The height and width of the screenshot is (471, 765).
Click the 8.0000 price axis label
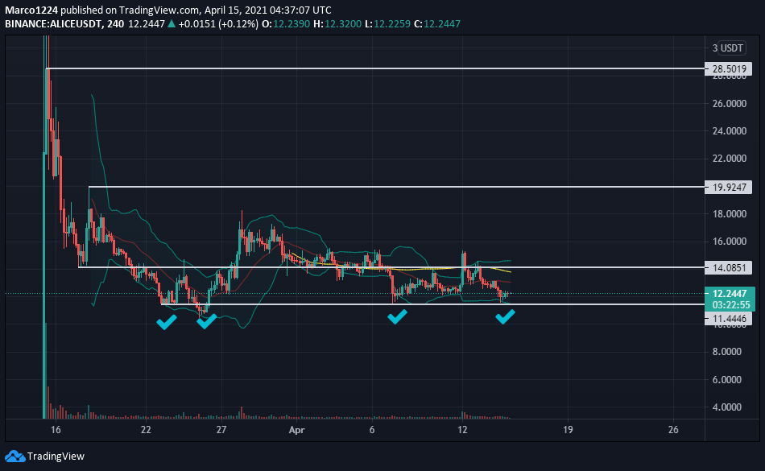click(727, 352)
